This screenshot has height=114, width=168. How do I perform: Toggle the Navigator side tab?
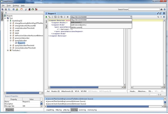[2, 16]
